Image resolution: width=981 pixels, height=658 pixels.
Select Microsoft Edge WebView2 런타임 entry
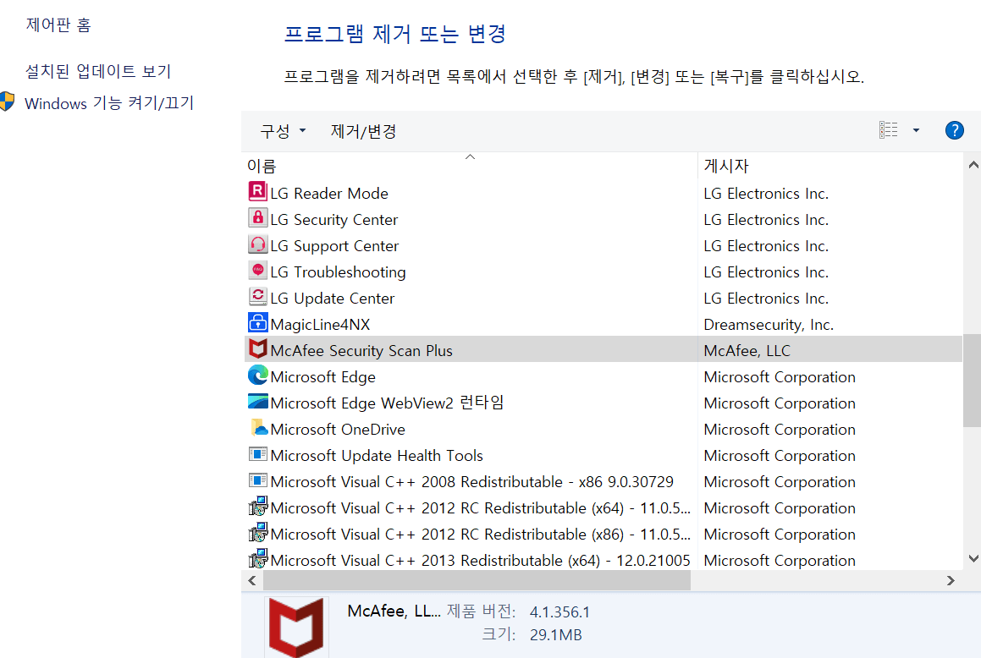pyautogui.click(x=603, y=403)
